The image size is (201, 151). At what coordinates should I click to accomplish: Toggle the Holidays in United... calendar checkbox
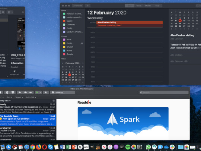64,14
